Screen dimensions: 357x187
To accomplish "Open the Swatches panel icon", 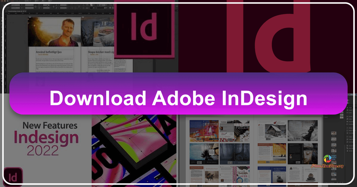I will (x=347, y=121).
